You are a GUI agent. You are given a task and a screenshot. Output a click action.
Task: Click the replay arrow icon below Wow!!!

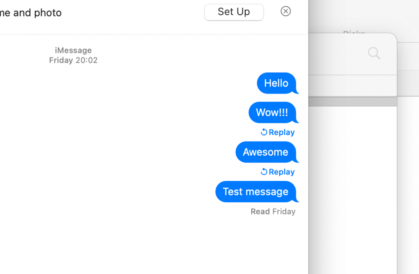point(264,132)
